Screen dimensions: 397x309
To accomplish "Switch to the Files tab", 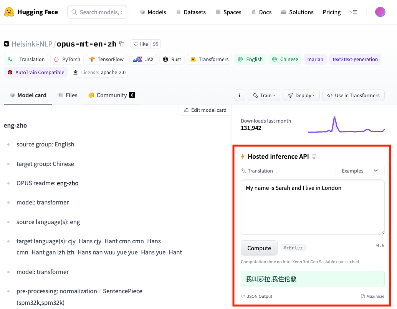I will [68, 95].
